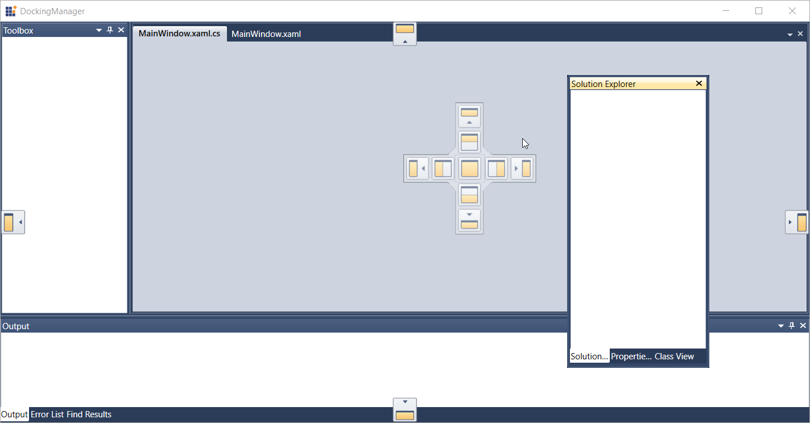Open the Toolbox panel dropdown menu
The width and height of the screenshot is (810, 423).
[x=99, y=30]
